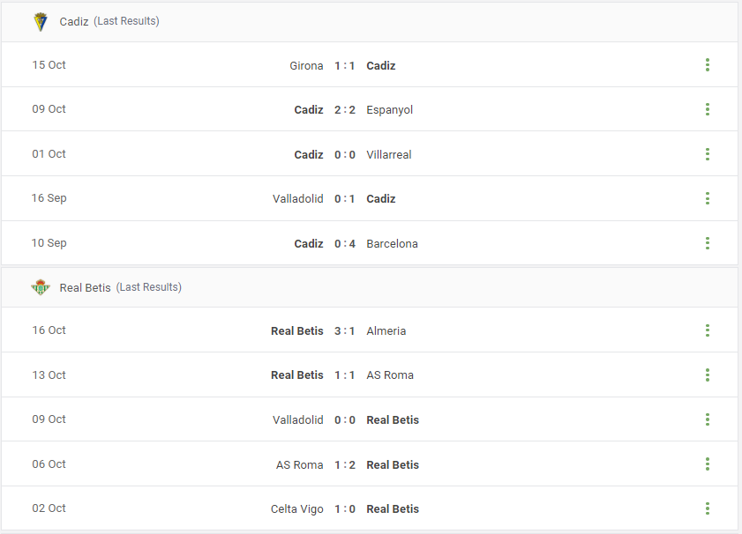Open the Cadiz team name in the header
The height and width of the screenshot is (534, 742).
tap(74, 22)
